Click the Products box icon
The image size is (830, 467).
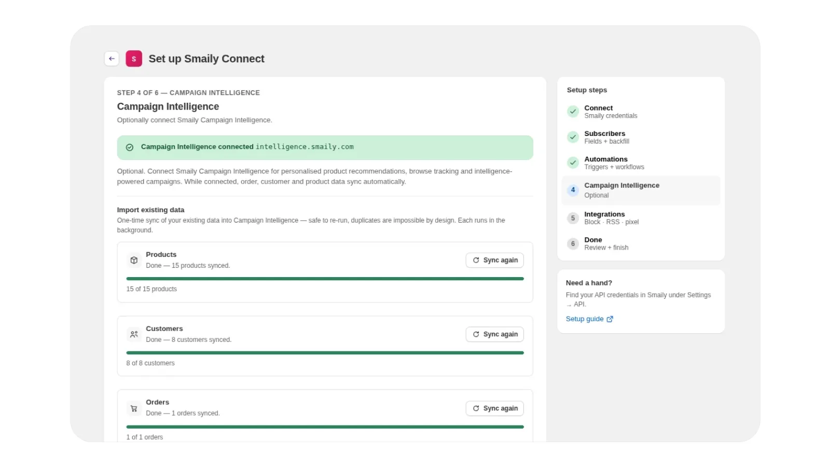[x=134, y=260]
